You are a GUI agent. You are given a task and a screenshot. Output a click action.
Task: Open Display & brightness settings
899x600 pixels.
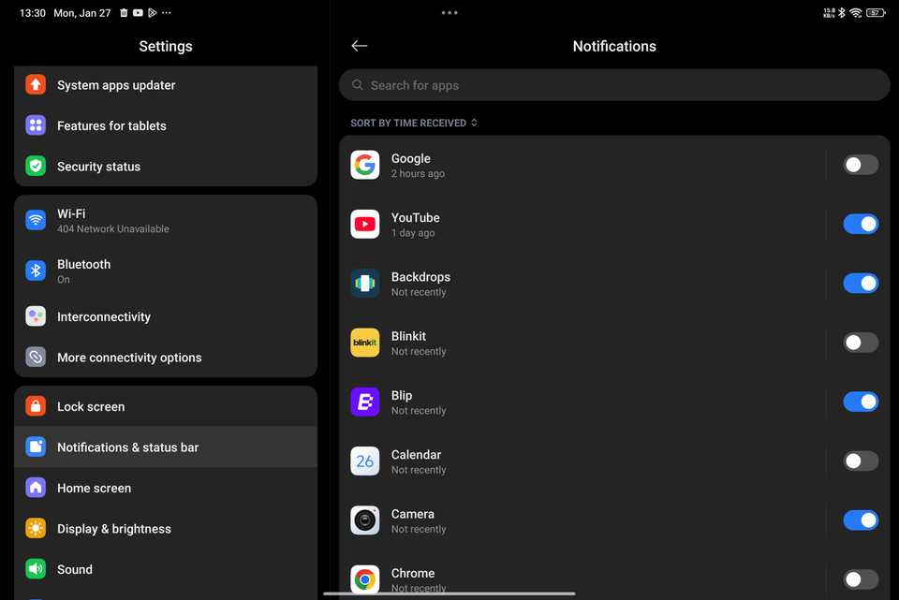click(x=166, y=528)
